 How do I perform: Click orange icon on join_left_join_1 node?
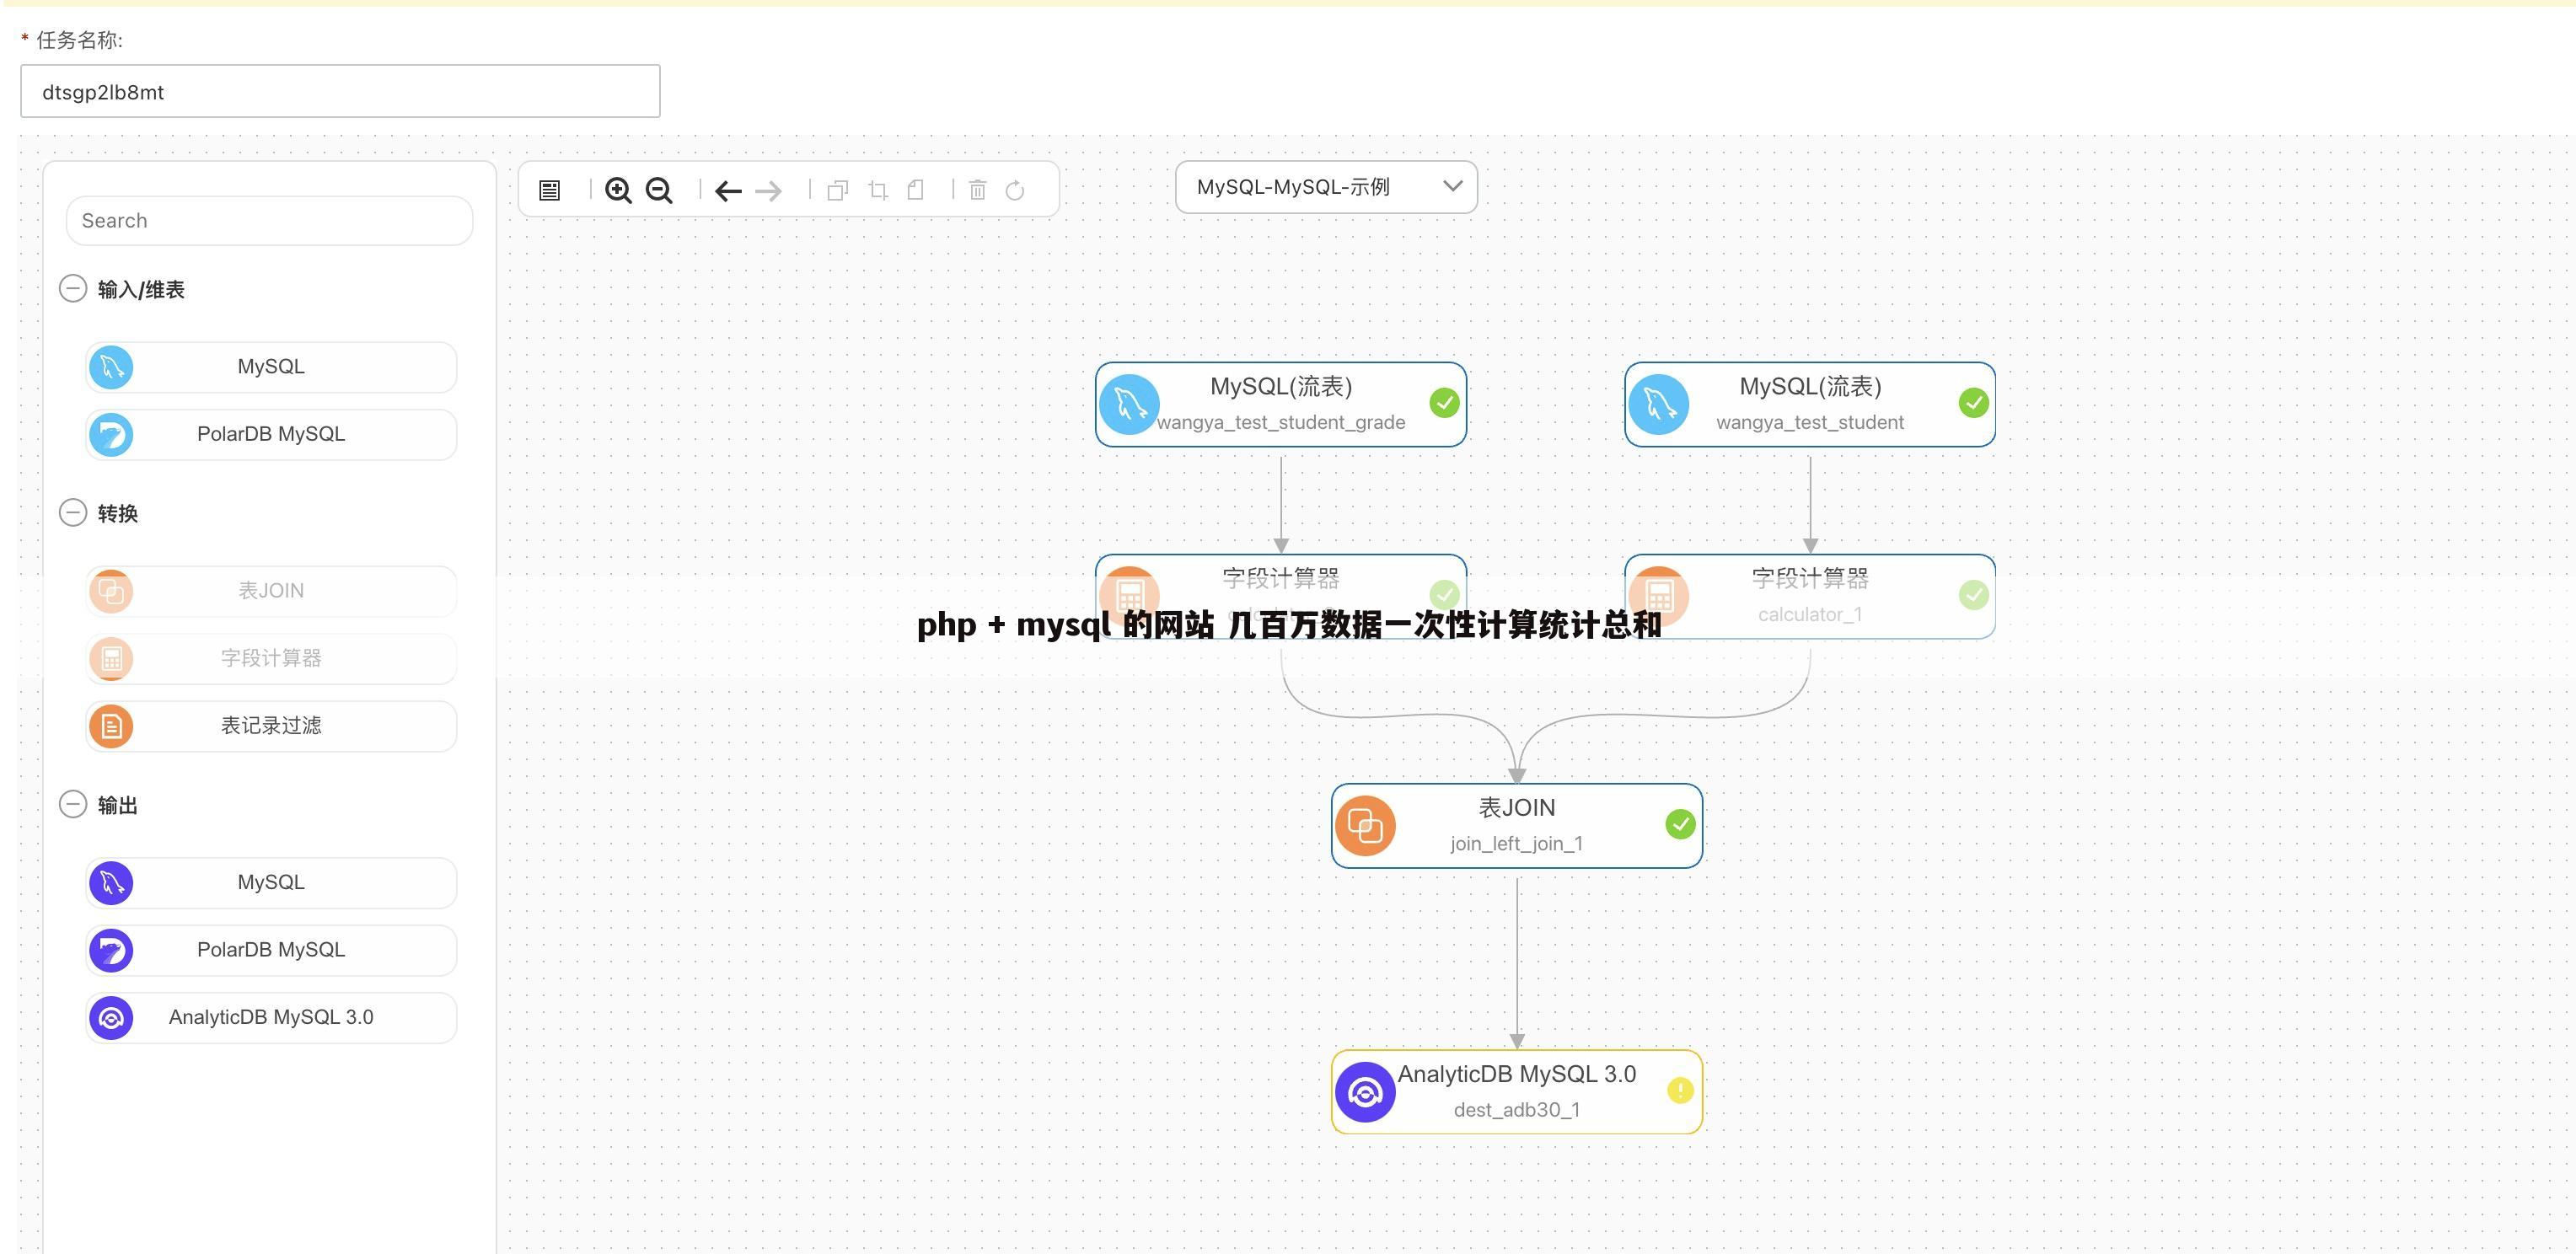1366,826
